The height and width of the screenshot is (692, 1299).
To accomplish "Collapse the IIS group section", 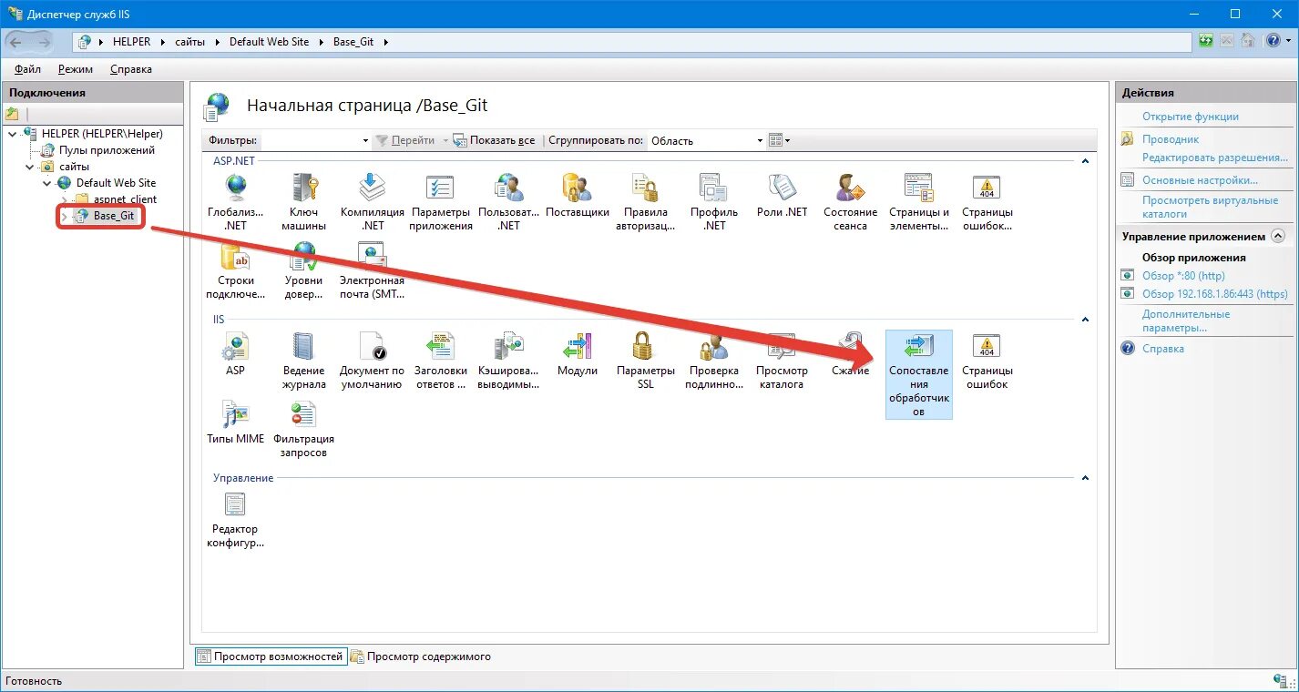I will (1085, 320).
